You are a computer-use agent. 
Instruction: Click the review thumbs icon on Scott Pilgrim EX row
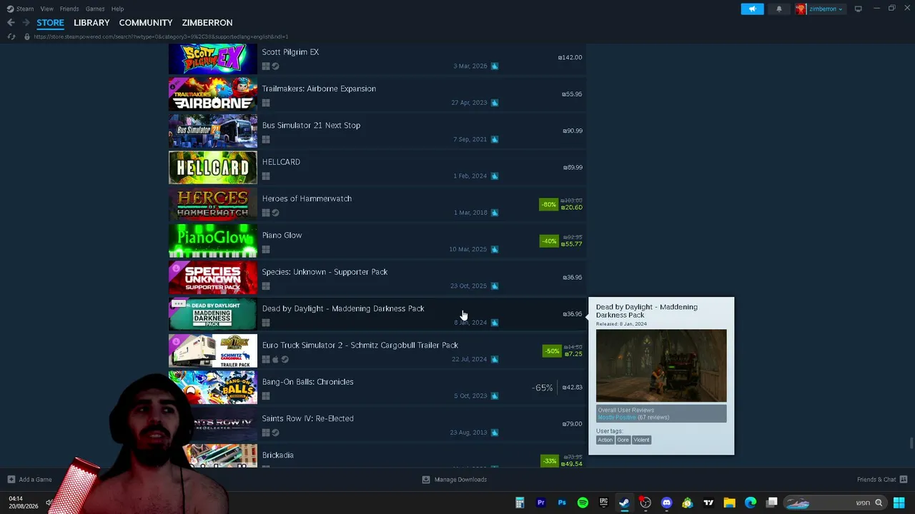pyautogui.click(x=495, y=66)
